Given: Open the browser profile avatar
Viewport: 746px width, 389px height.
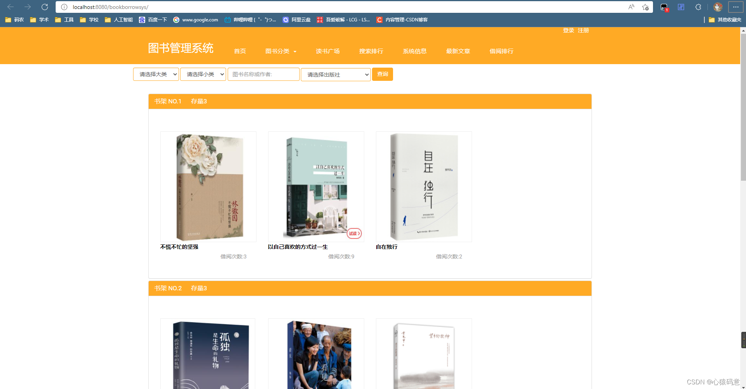Looking at the screenshot, I should tap(718, 7).
